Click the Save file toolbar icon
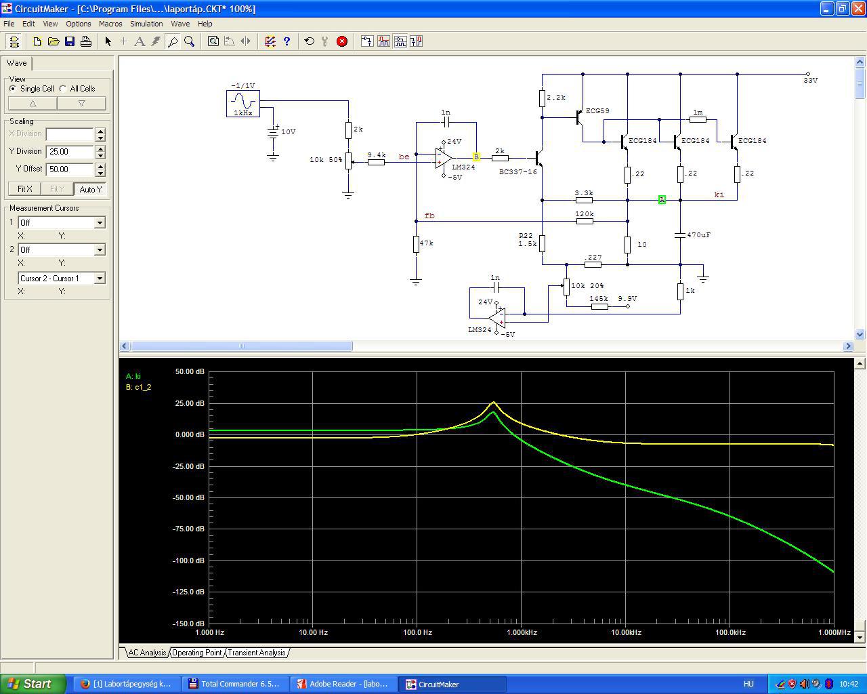The image size is (867, 694). click(x=70, y=41)
